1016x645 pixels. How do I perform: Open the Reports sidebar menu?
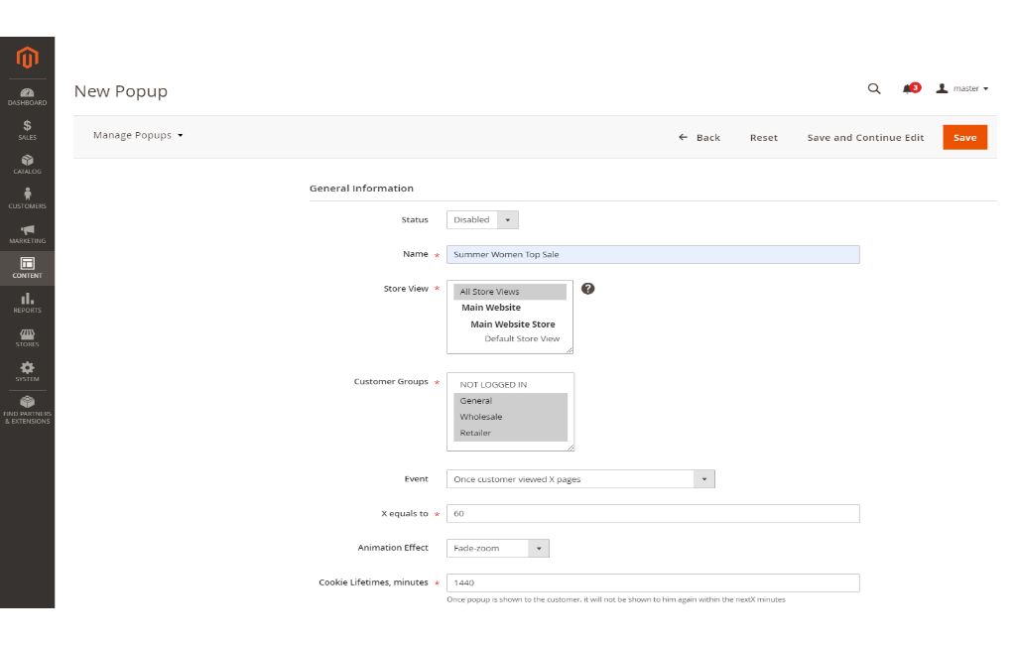pyautogui.click(x=27, y=303)
